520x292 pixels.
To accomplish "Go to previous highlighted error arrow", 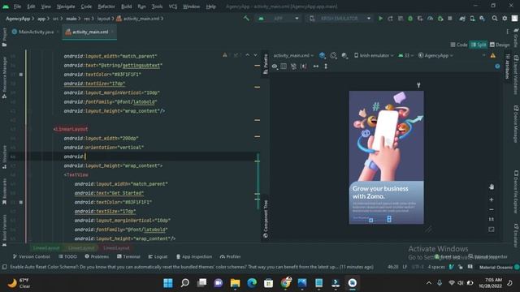I will pos(247,55).
